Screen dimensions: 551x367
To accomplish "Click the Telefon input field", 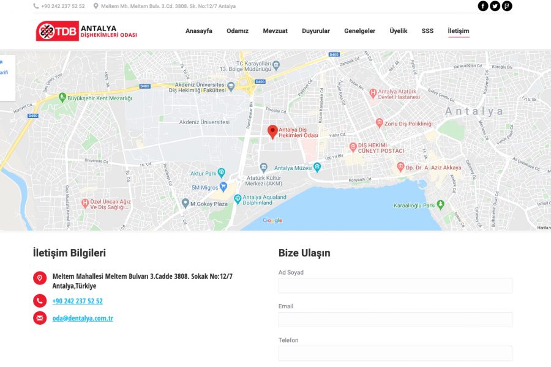I will [395, 353].
